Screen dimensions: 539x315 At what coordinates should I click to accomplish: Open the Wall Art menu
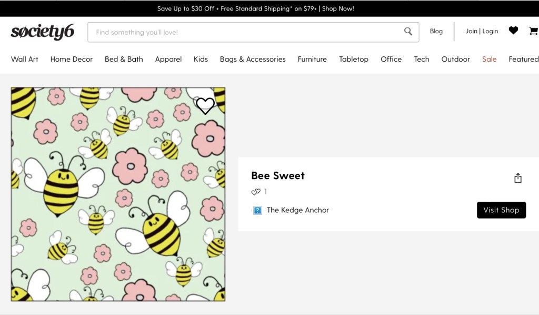pos(25,59)
